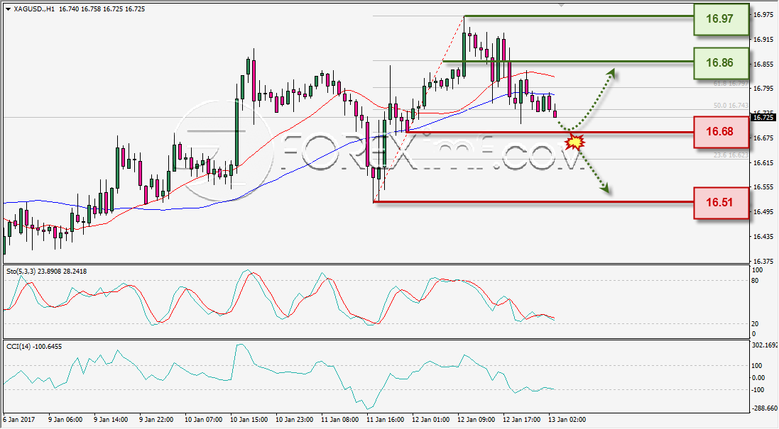Click the 9 Jan 14:00 time label

[111, 420]
